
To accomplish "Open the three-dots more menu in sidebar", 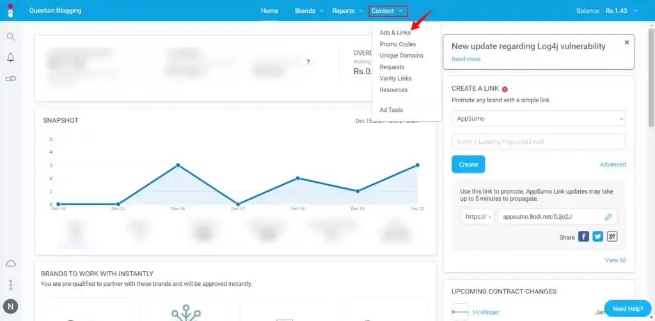I will click(x=11, y=285).
